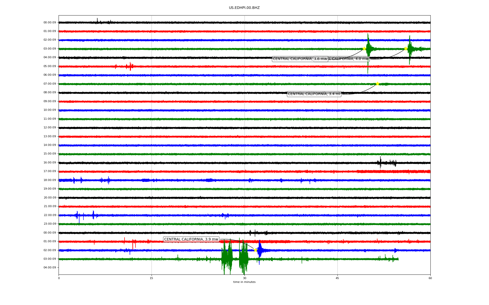Click the 23:00:09 row time label
This screenshot has width=489, height=305.
(x=50, y=224)
